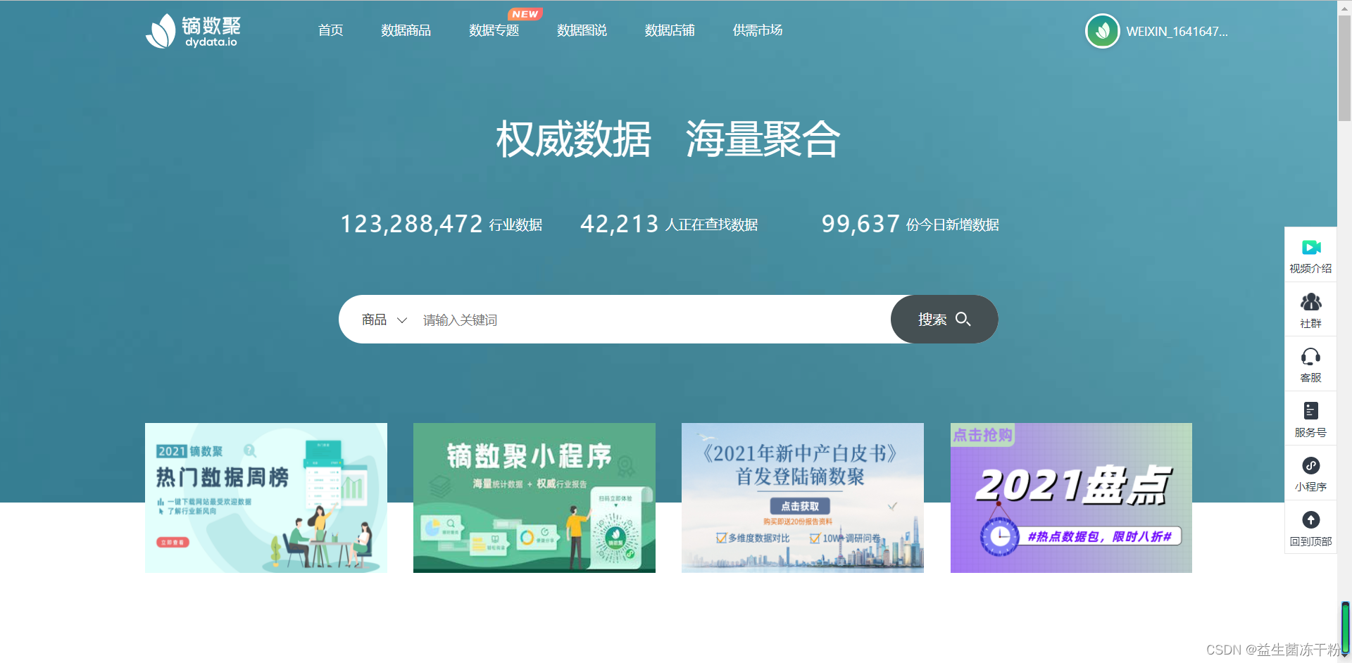Open the 供需市场 page

756,30
